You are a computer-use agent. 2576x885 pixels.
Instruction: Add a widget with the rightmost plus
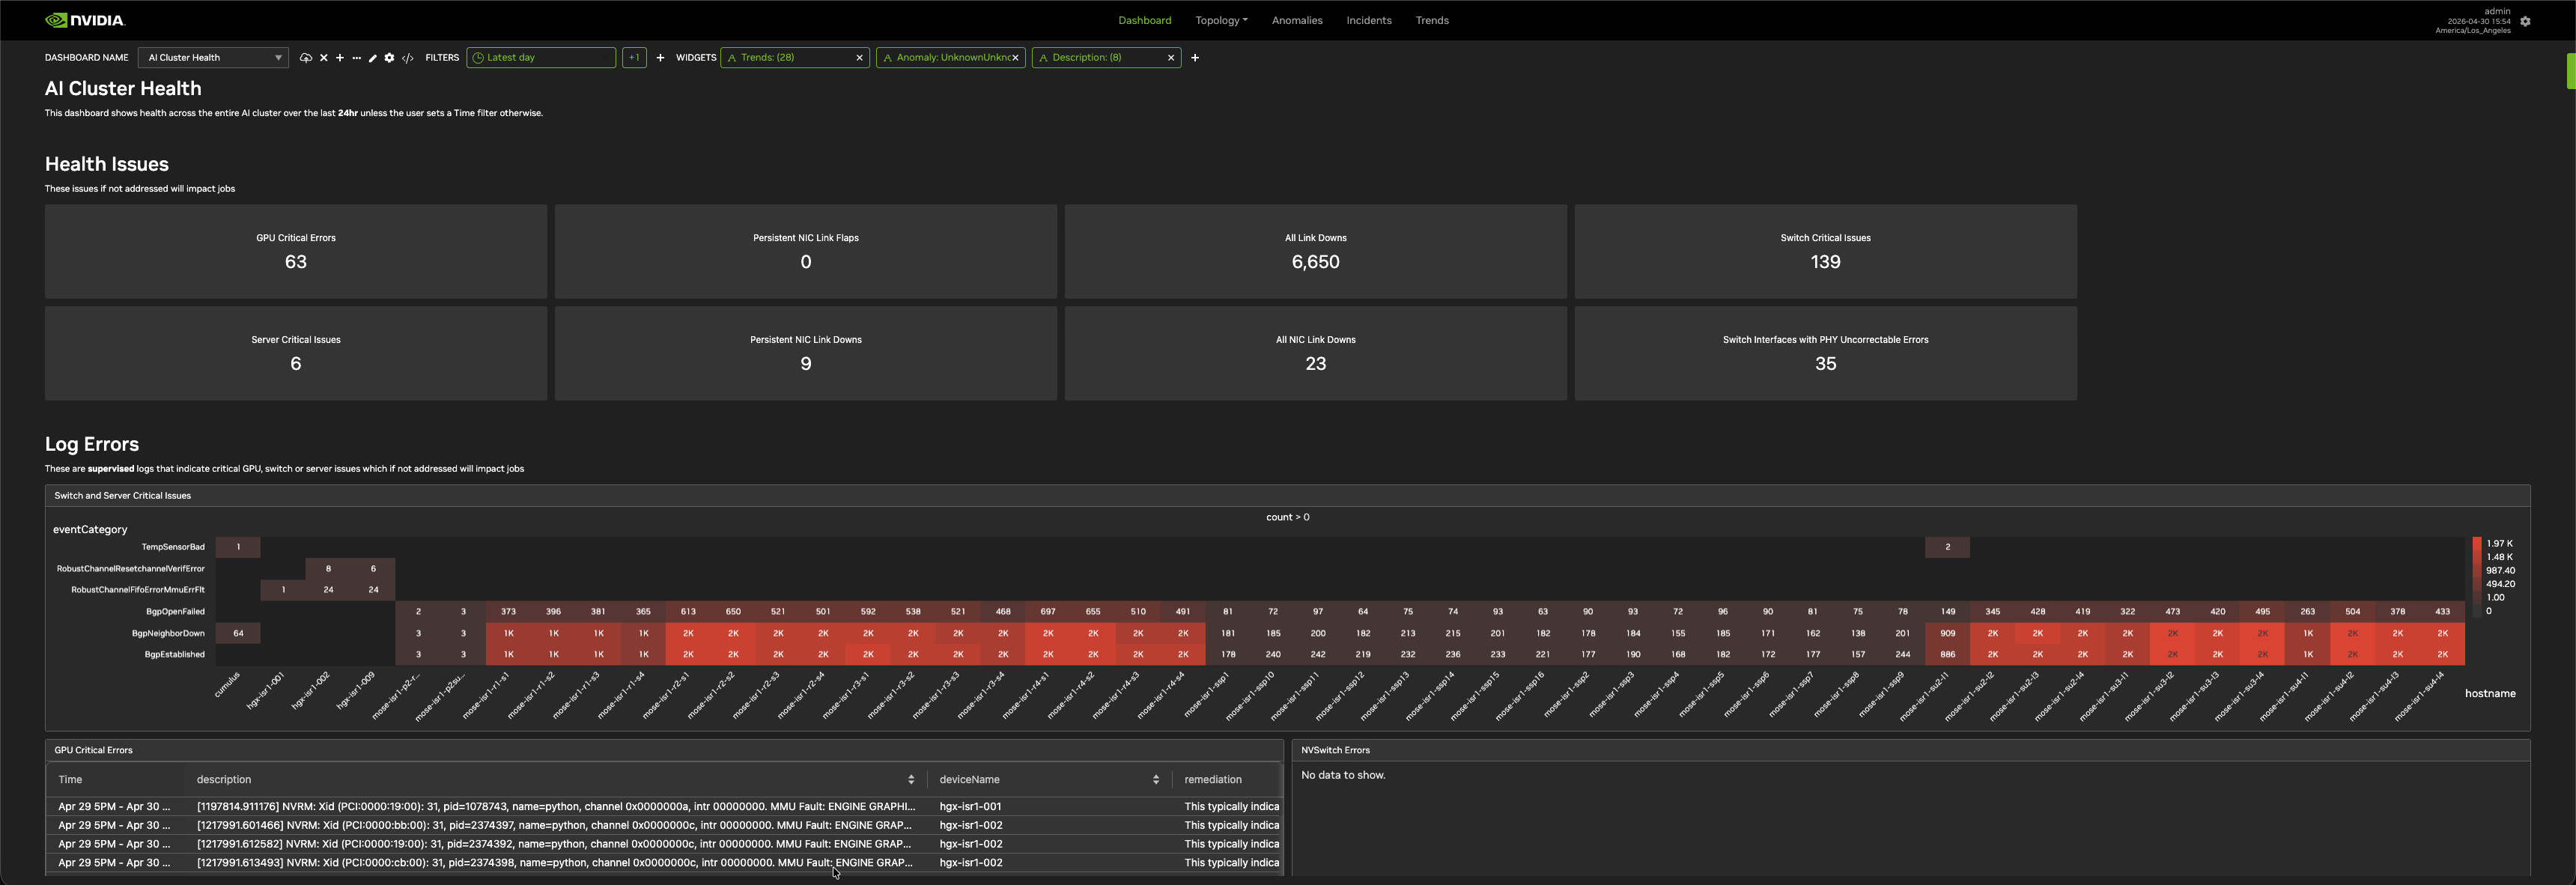pyautogui.click(x=1195, y=58)
